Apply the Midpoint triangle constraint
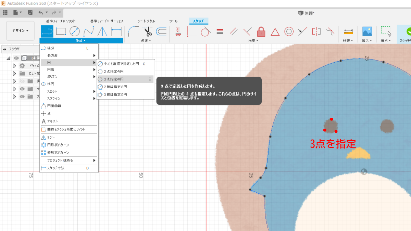 tap(275, 31)
